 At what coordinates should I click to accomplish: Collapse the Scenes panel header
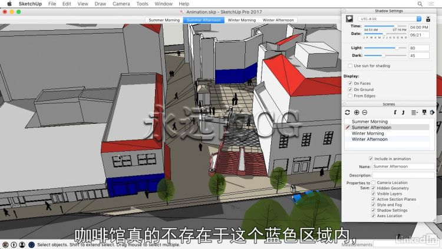point(389,104)
